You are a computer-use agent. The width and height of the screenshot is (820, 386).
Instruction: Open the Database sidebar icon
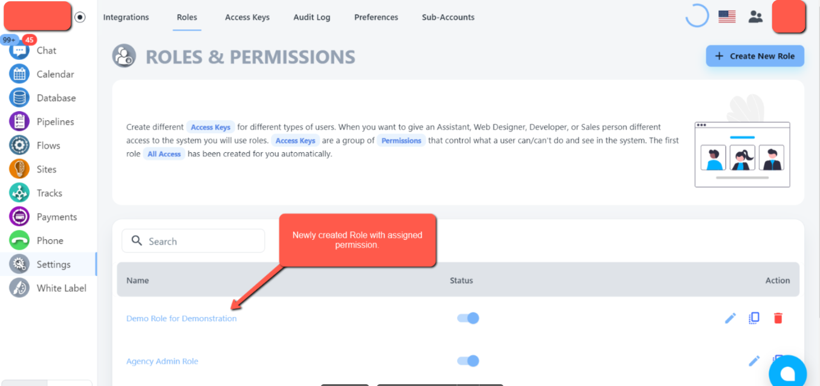(x=19, y=98)
